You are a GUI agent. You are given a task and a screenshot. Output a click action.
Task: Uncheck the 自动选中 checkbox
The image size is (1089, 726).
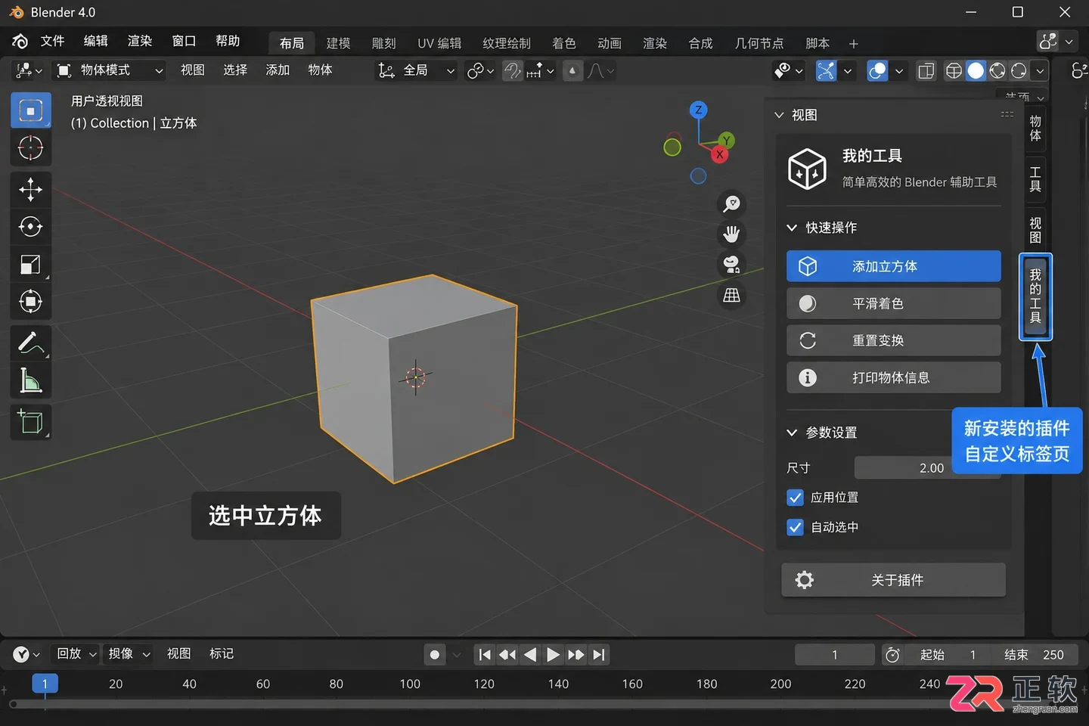click(x=795, y=527)
